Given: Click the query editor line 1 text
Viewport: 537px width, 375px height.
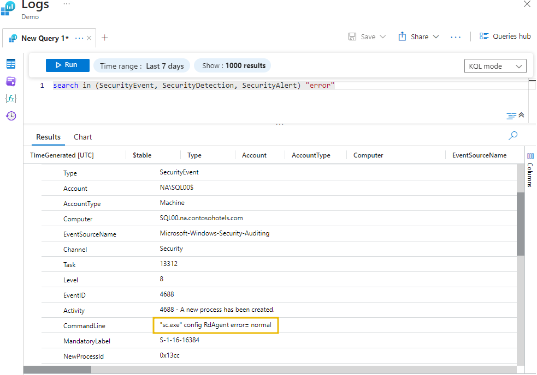Looking at the screenshot, I should (193, 86).
